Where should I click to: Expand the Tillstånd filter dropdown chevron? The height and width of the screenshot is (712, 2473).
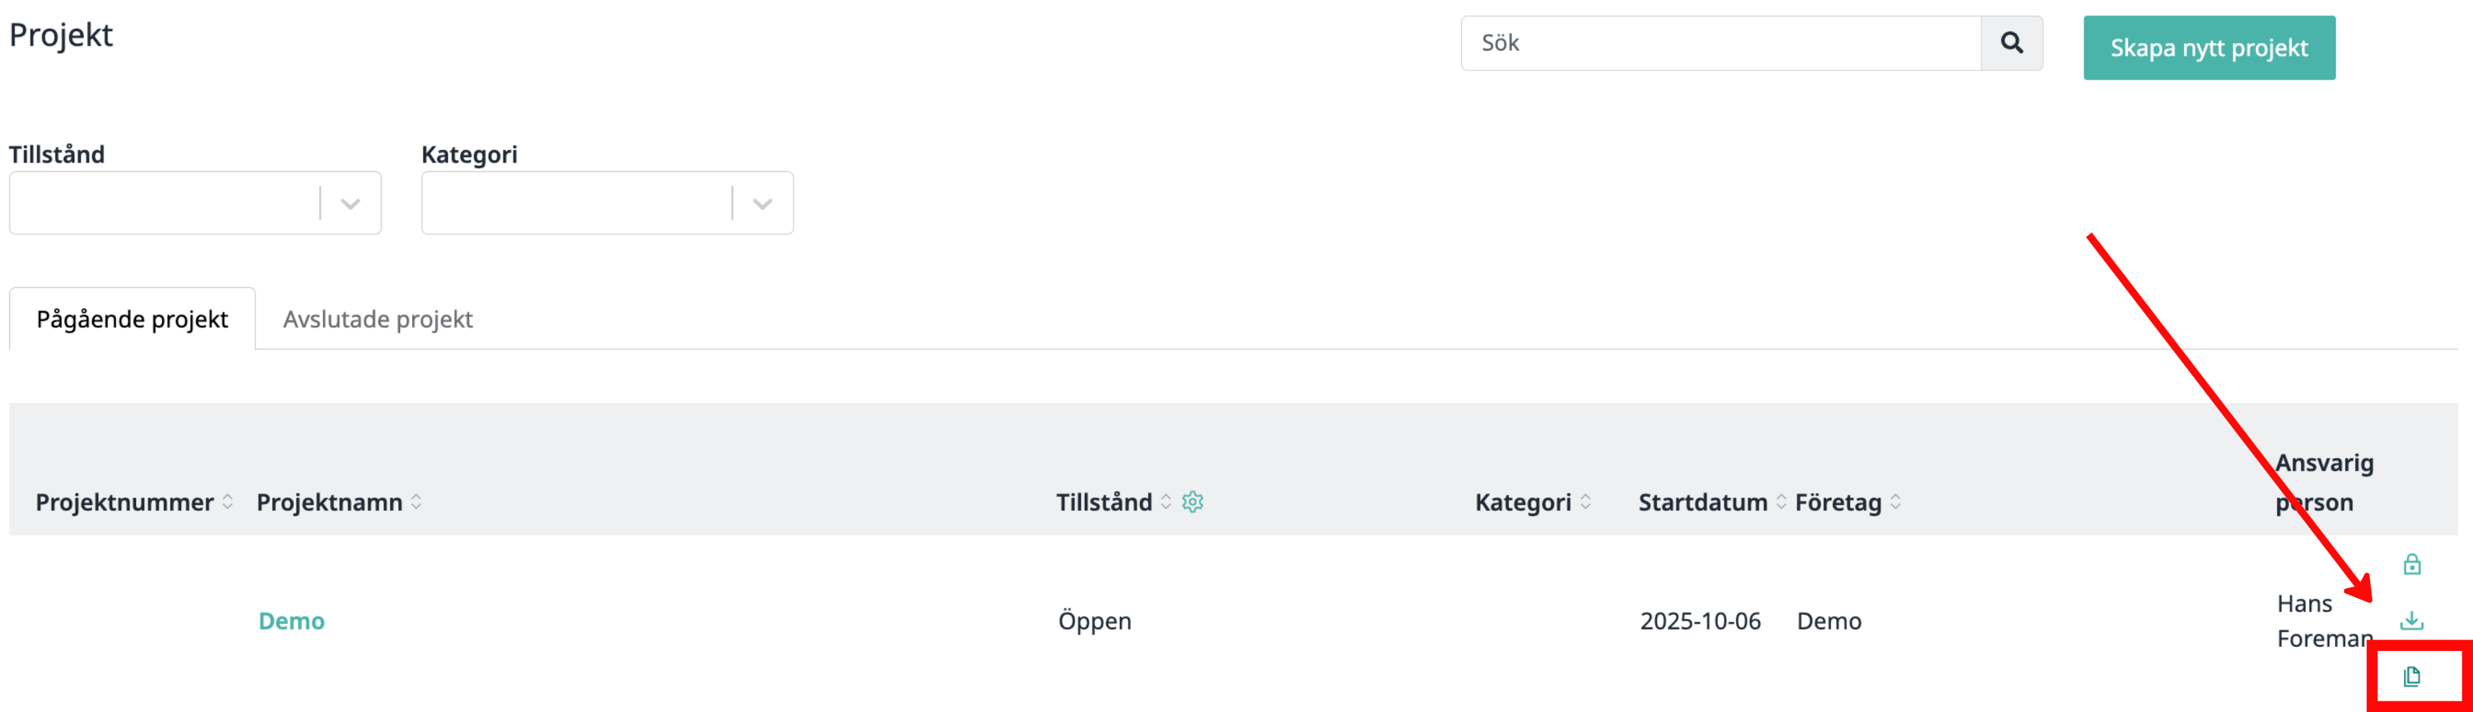point(350,204)
